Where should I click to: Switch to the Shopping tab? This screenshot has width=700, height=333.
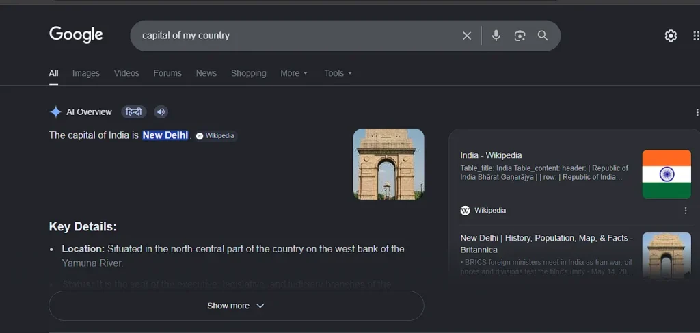click(249, 73)
